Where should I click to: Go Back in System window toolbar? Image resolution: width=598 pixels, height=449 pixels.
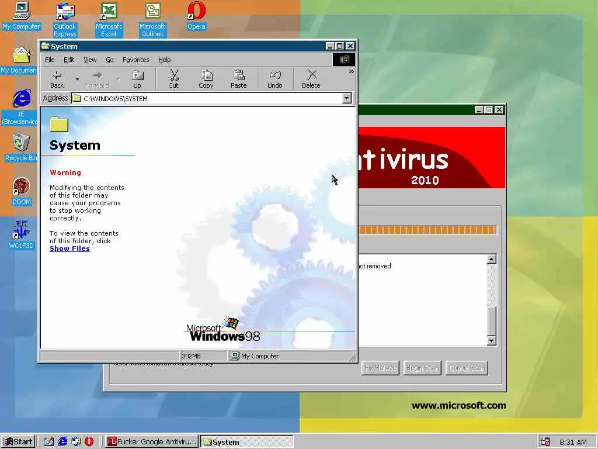click(x=57, y=80)
